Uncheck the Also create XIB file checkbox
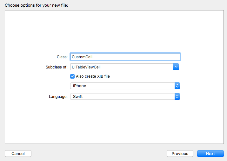Image resolution: width=227 pixels, height=161 pixels. click(72, 76)
